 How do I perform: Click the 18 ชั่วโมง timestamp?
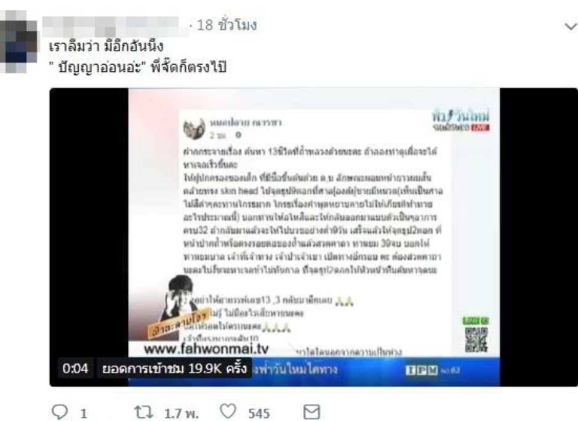click(227, 25)
